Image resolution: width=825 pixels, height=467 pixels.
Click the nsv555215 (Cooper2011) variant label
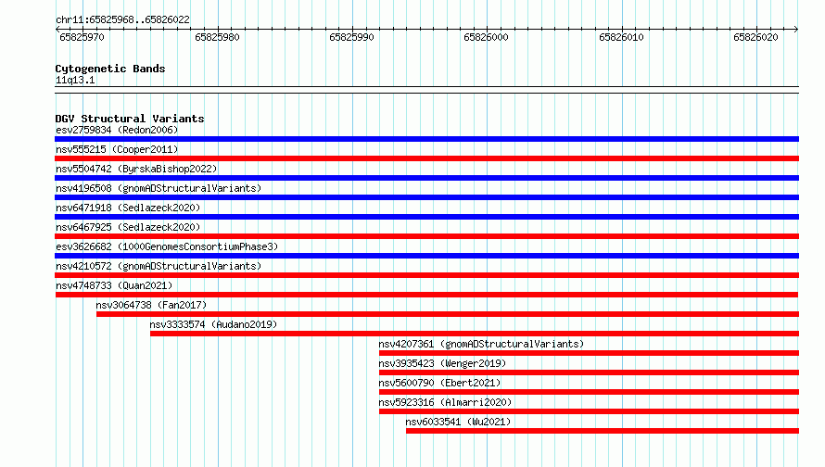click(x=117, y=149)
